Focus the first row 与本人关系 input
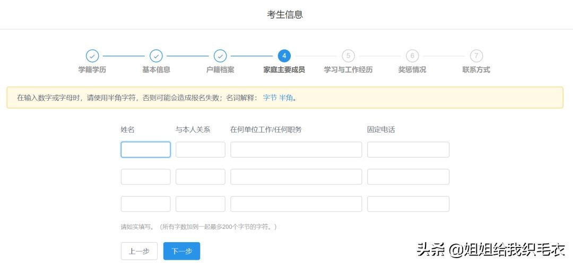573x265 pixels. tap(201, 149)
